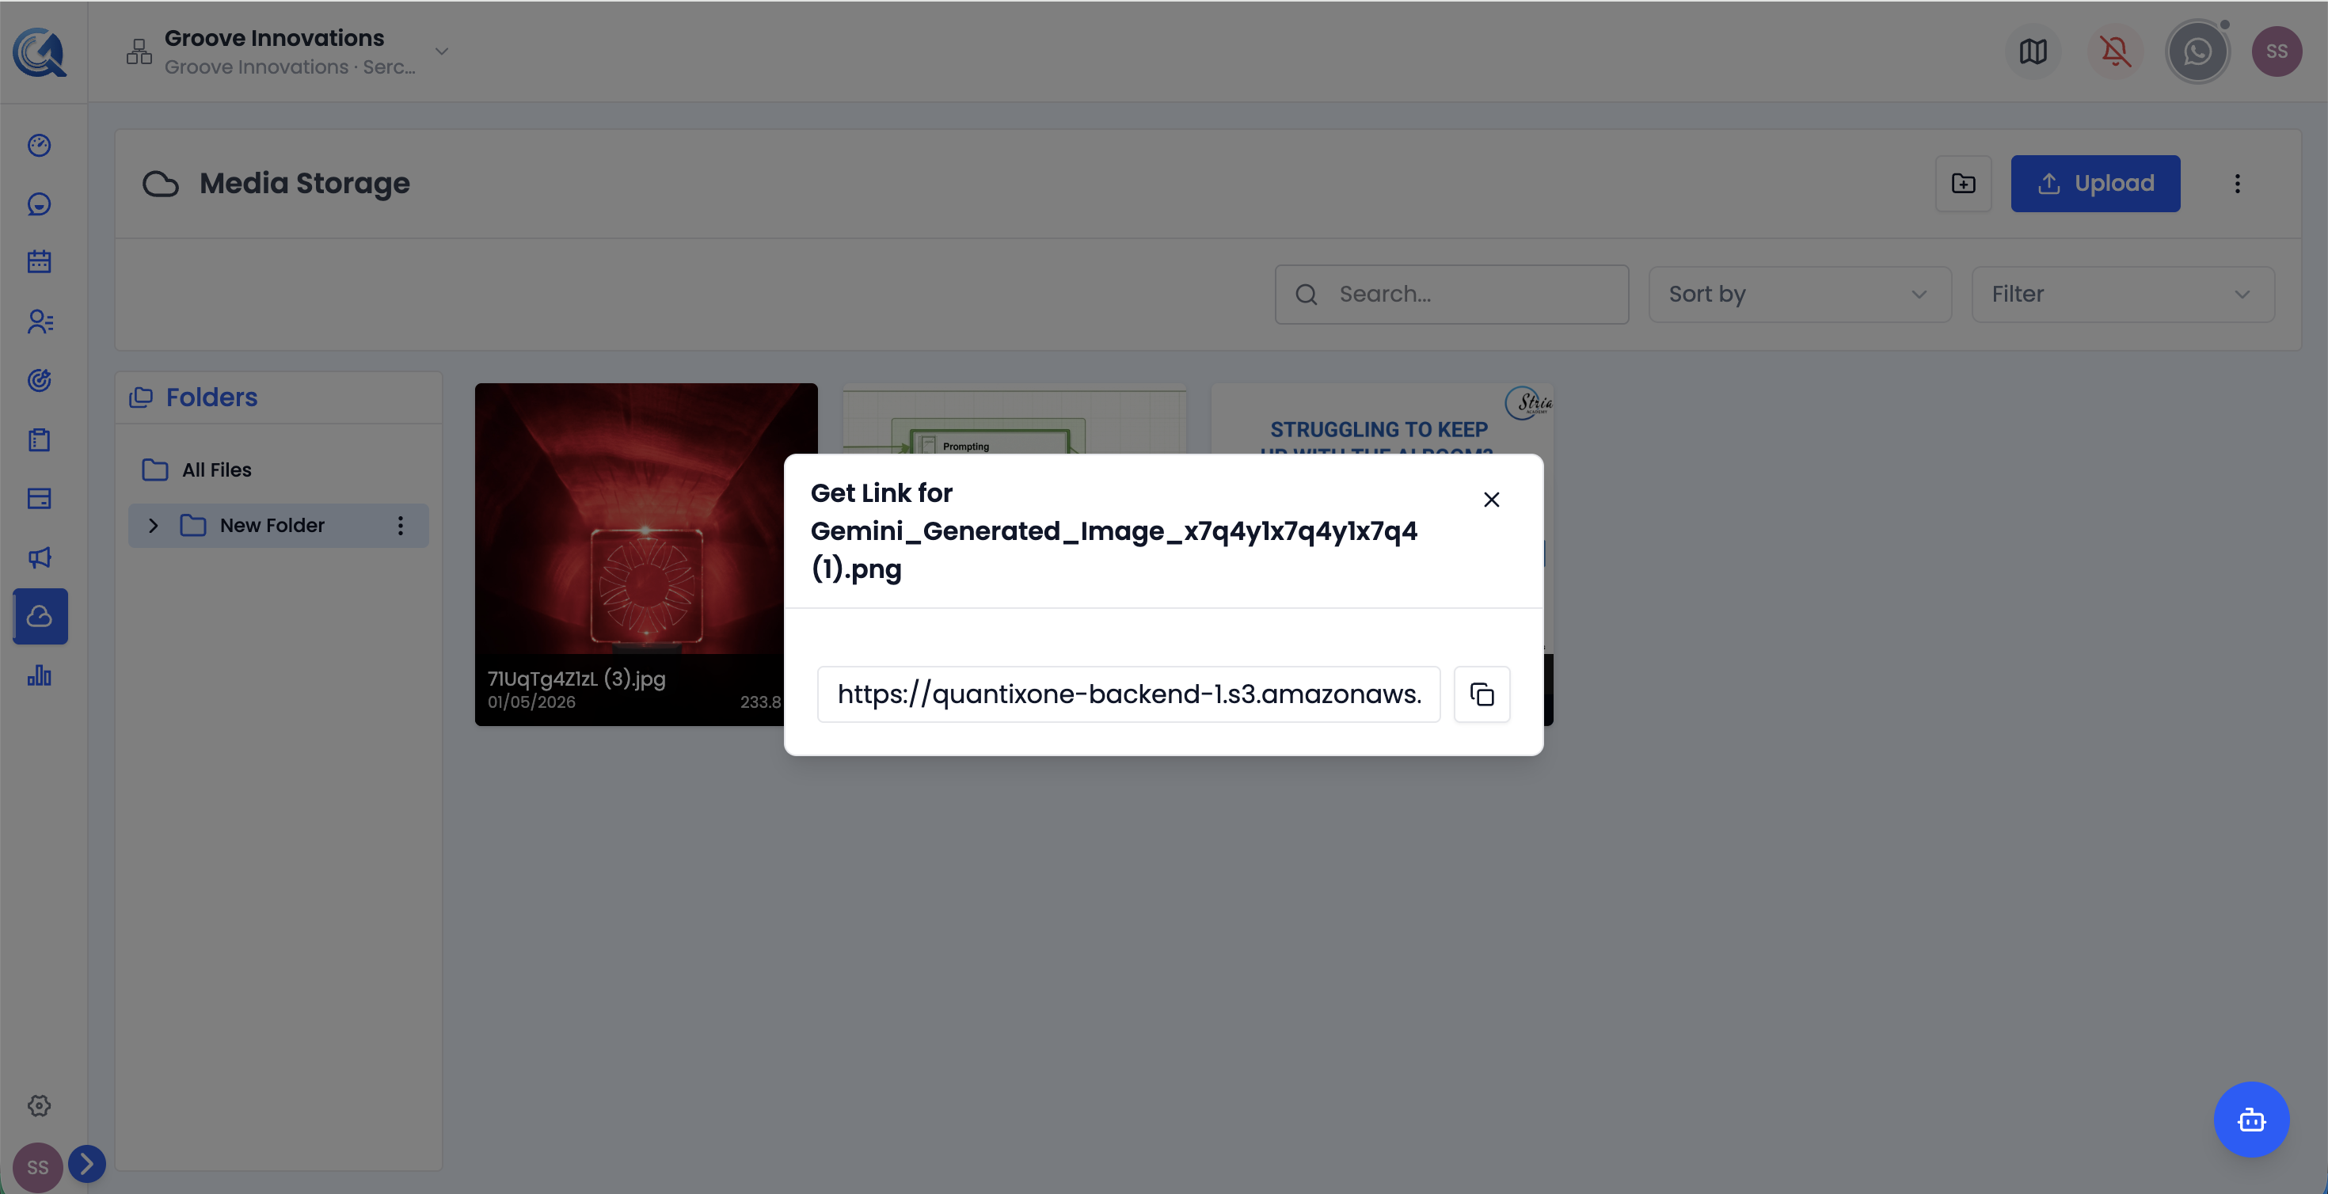Open the Media Storage cloud sidebar icon
Viewport: 2328px width, 1194px height.
(40, 617)
